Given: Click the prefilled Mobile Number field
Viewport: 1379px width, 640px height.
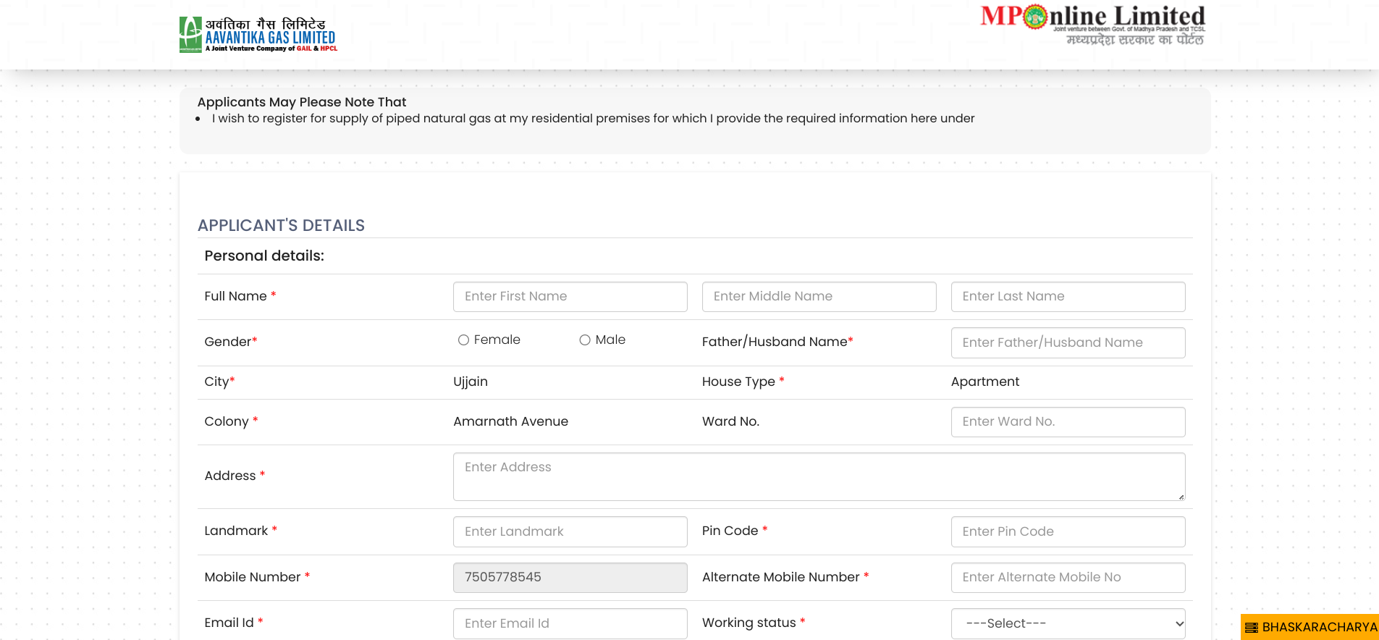Looking at the screenshot, I should coord(570,578).
